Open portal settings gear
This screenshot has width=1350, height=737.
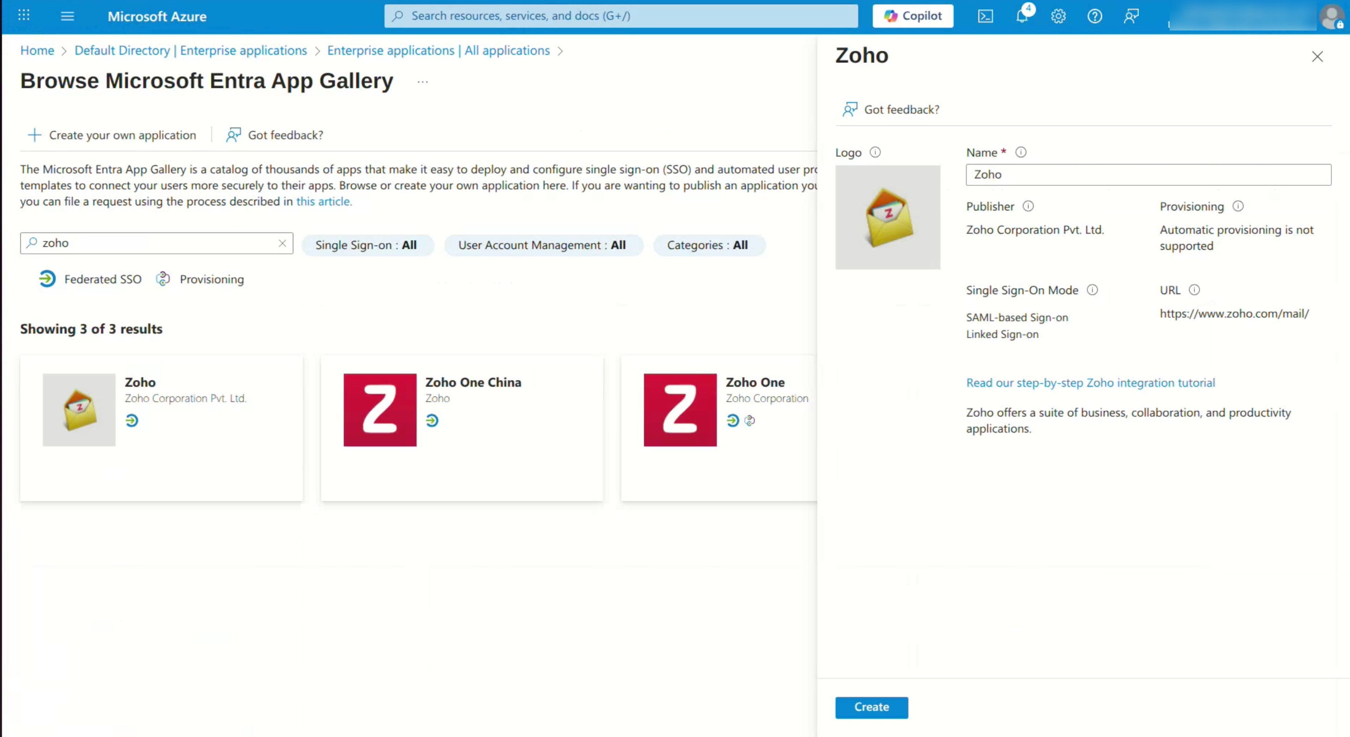pyautogui.click(x=1058, y=16)
